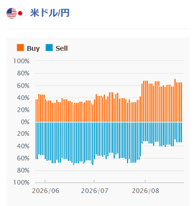Click the tallest orange Buy bar near 70%
Viewport: 196px width, 206px height.
tap(175, 100)
